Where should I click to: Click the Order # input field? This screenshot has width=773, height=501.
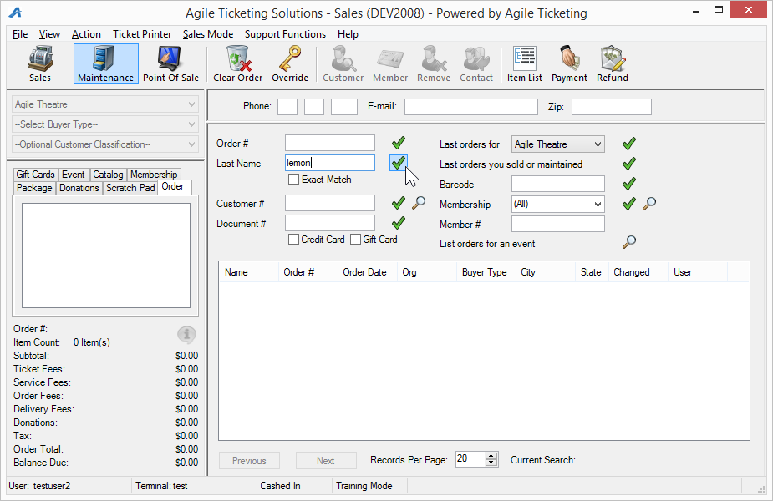[330, 143]
